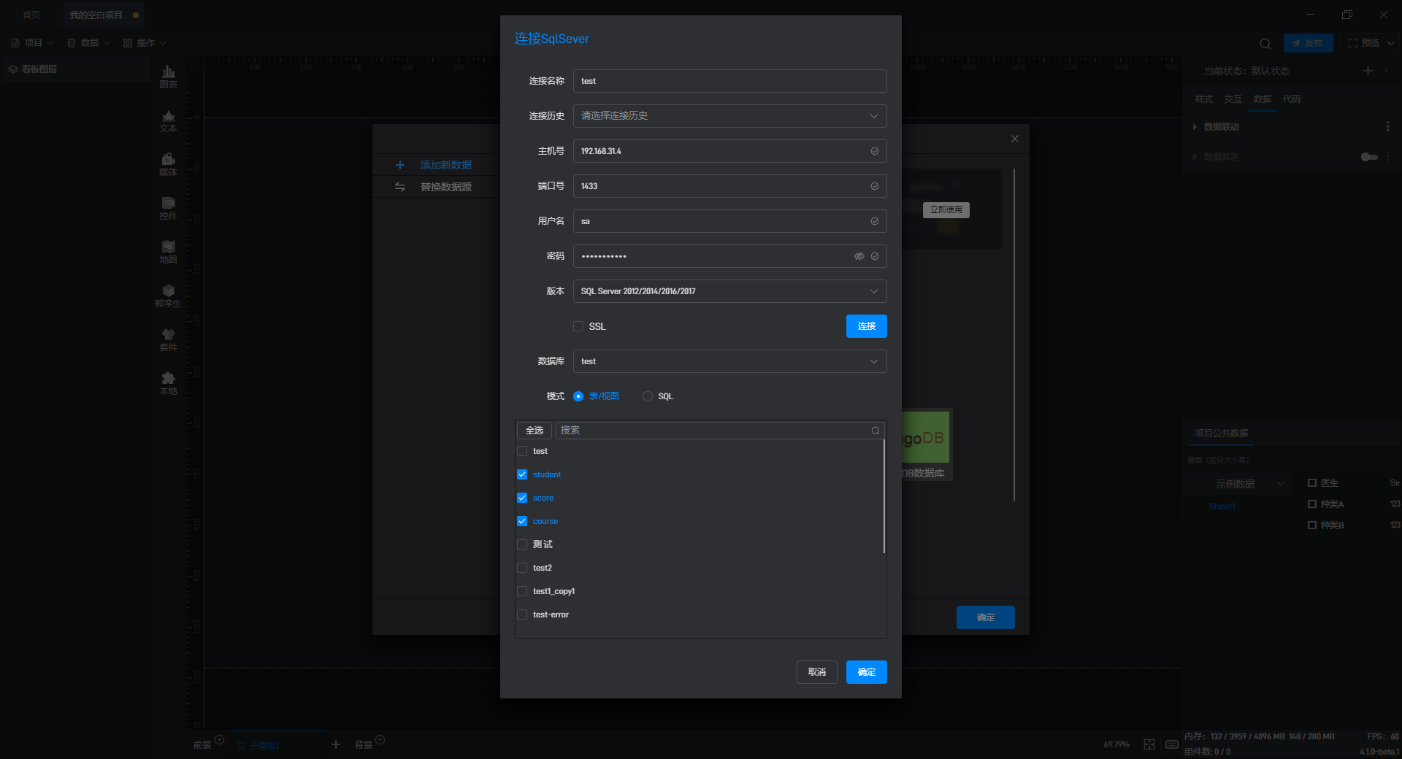The height and width of the screenshot is (759, 1402).
Task: Click the 看板图层 layers icon
Action: pyautogui.click(x=13, y=69)
